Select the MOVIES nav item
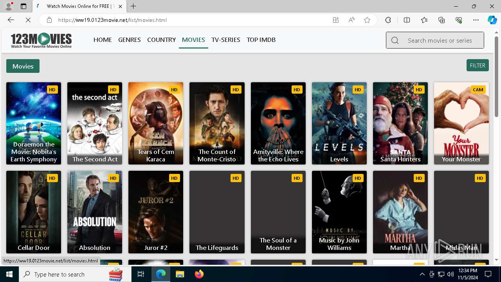 (193, 40)
